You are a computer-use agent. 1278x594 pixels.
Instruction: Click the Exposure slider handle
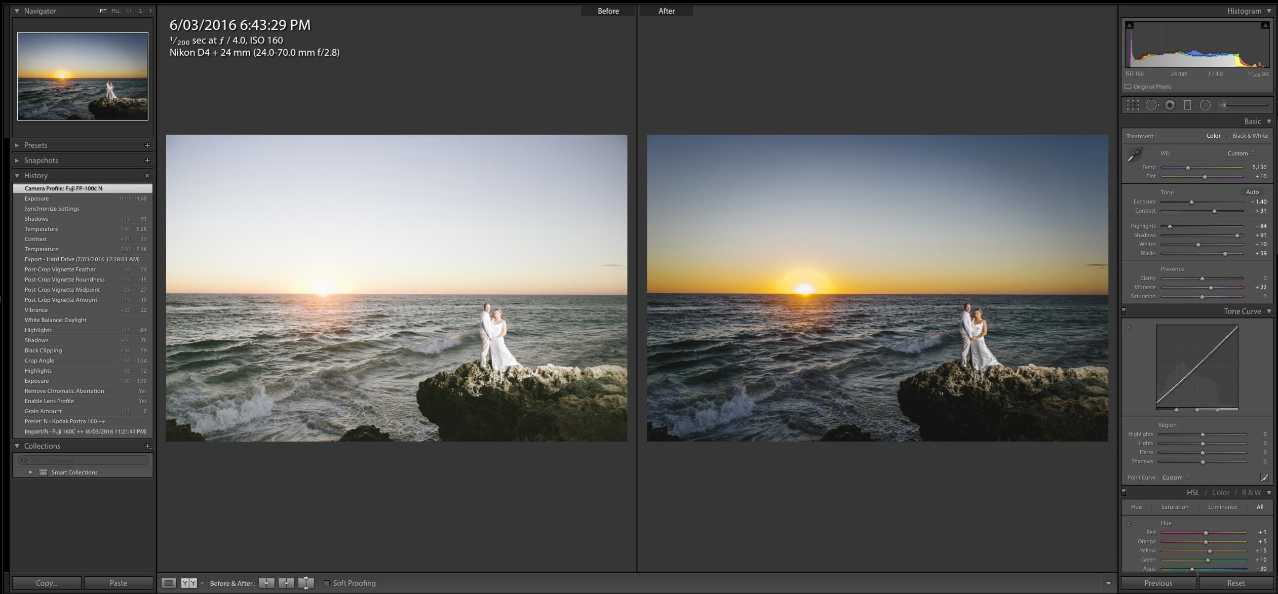point(1191,202)
